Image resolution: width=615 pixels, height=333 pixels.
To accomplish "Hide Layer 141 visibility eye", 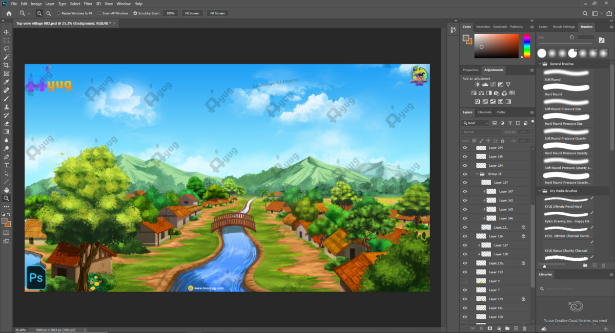I will coord(465,308).
